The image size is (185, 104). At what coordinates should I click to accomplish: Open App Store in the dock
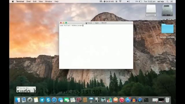(x=128, y=100)
